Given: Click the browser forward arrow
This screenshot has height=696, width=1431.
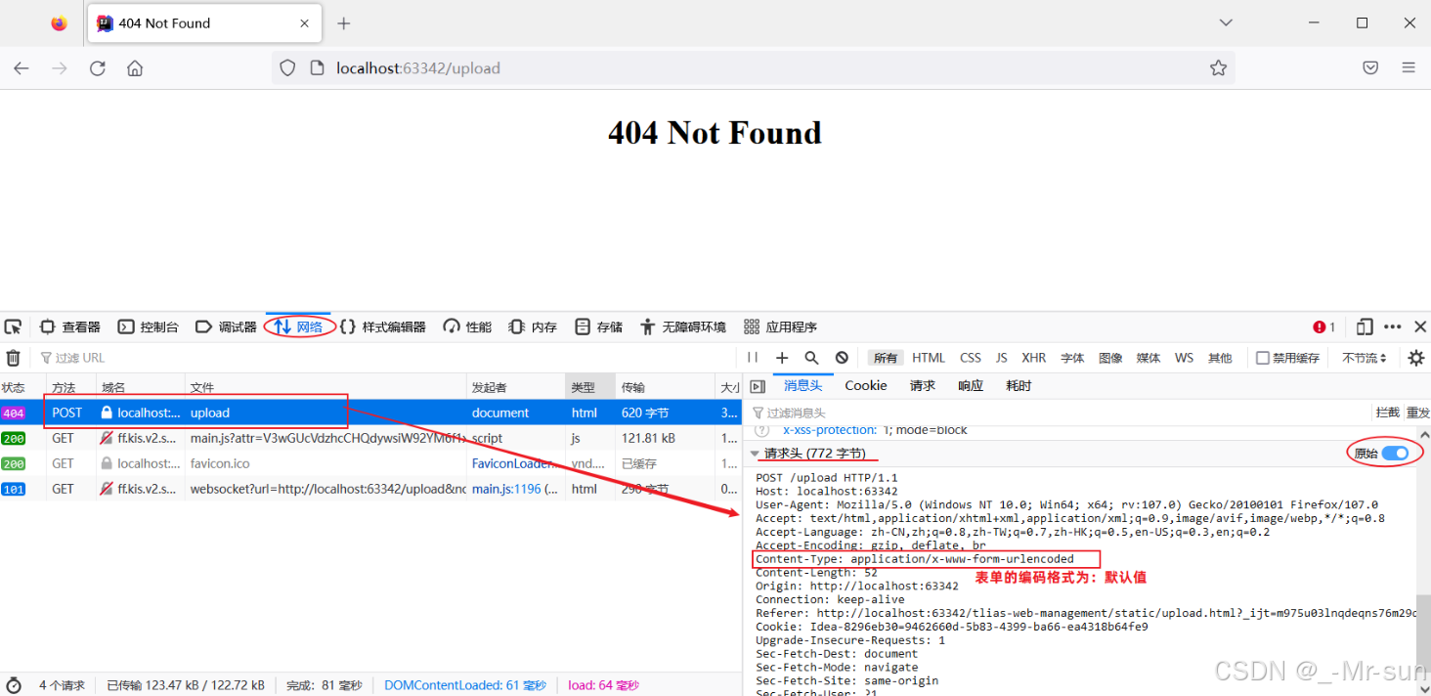Looking at the screenshot, I should point(60,68).
